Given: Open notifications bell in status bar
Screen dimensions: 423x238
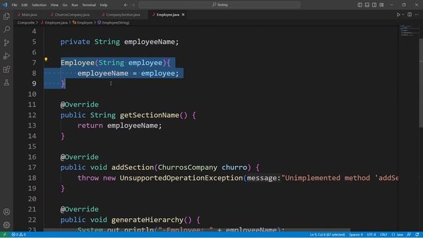Looking at the screenshot, I should tap(417, 235).
